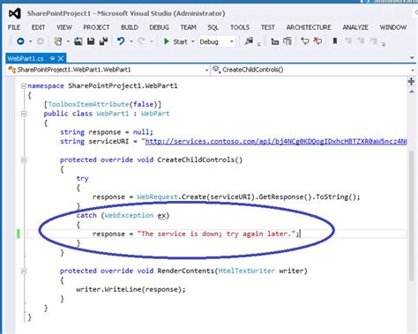The width and height of the screenshot is (418, 334).
Task: Open the Navigate Backward history dropdown
Action: click(31, 41)
